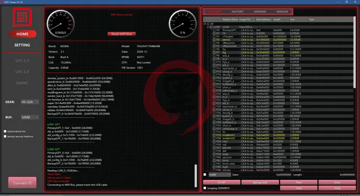
Task: Open the BUF dropdown showing 32MB
Action: [30, 117]
